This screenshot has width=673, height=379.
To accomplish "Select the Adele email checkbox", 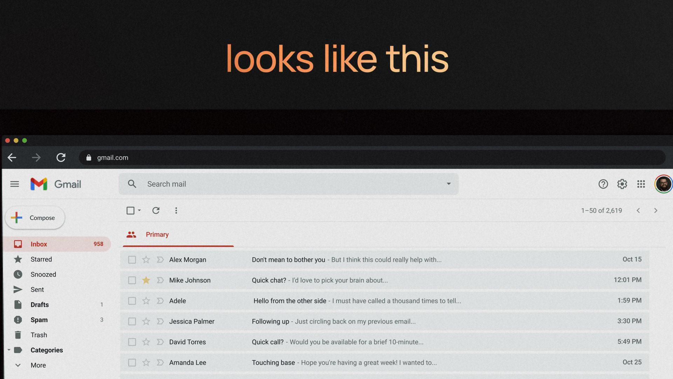I will click(132, 301).
